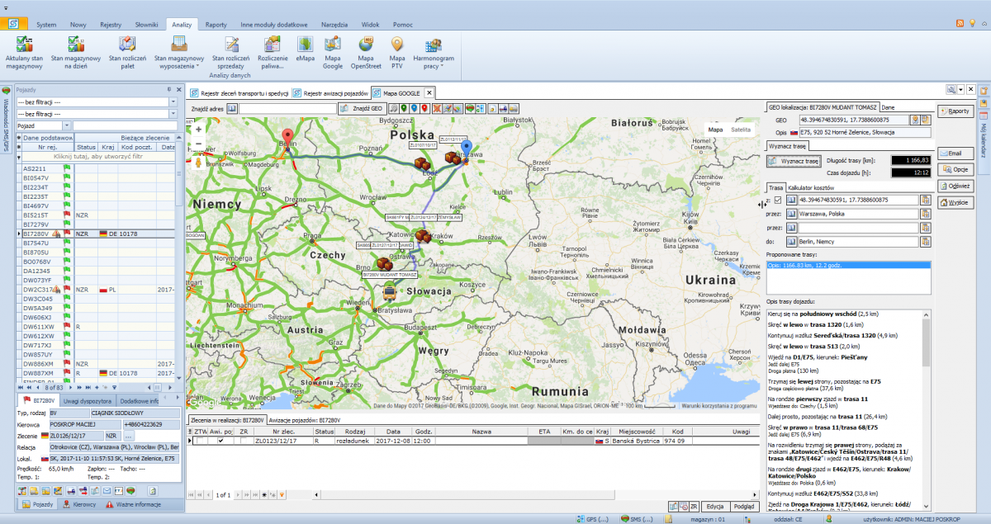Open Stan rozliczeń sprzedaży

coord(230,52)
